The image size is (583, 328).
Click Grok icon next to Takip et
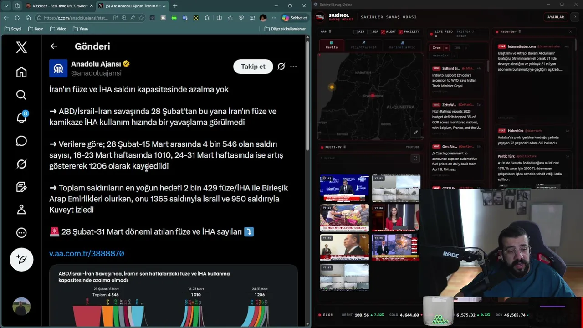pos(281,67)
